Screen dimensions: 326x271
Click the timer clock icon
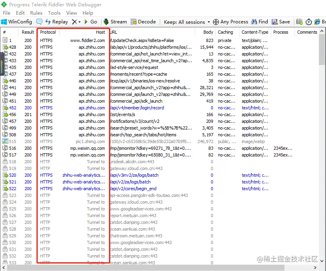[x=309, y=22]
